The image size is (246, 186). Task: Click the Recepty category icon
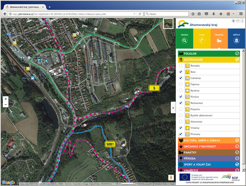click(x=187, y=66)
